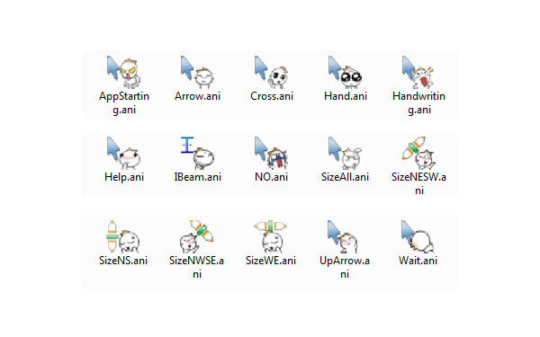Select the SizeAll.ani file icon
This screenshot has width=540, height=337.
[345, 153]
